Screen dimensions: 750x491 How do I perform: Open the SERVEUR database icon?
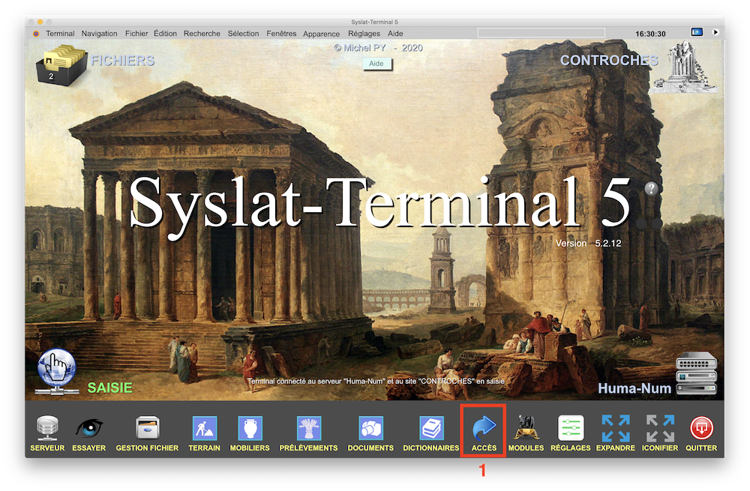[47, 427]
